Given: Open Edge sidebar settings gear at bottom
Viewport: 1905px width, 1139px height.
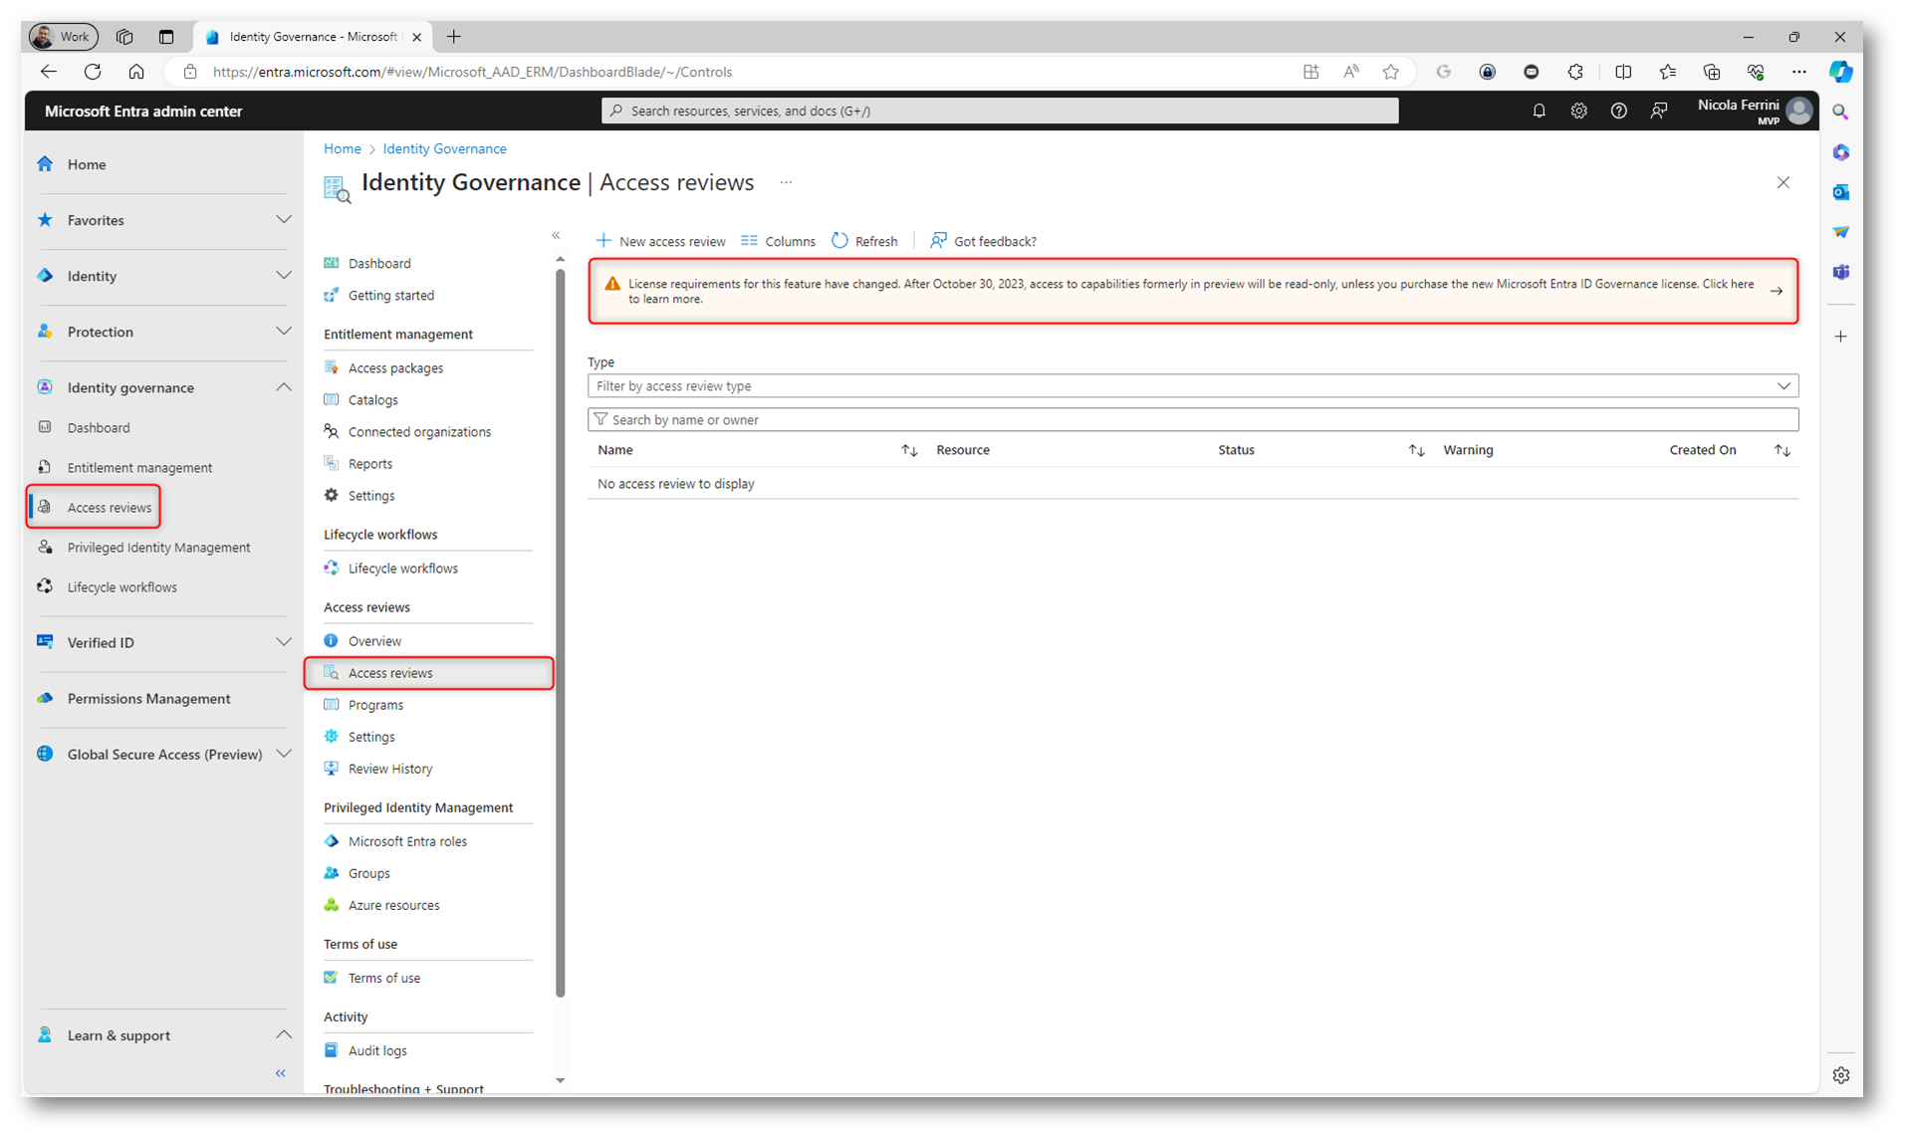Looking at the screenshot, I should pyautogui.click(x=1840, y=1075).
